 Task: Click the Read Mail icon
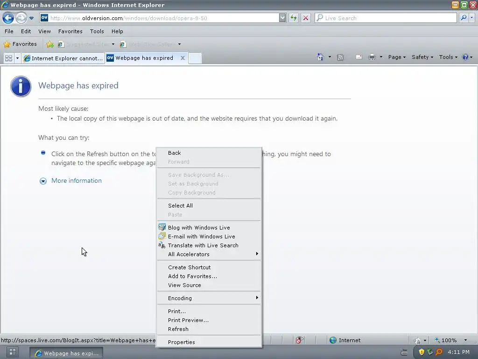click(359, 57)
